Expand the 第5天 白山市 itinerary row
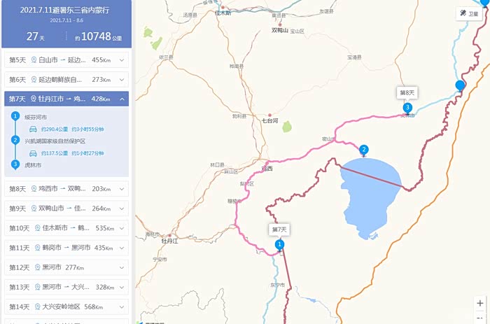 66,60
